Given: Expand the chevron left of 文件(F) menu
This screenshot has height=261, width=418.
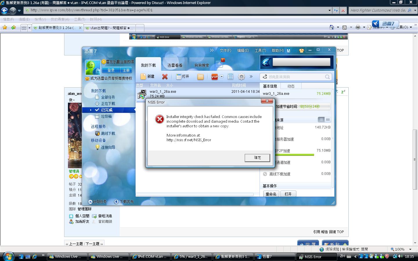Looking at the screenshot, I should click(212, 50).
